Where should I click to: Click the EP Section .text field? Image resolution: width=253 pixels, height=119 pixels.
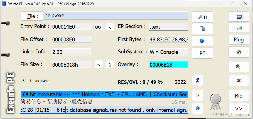[x=169, y=27]
